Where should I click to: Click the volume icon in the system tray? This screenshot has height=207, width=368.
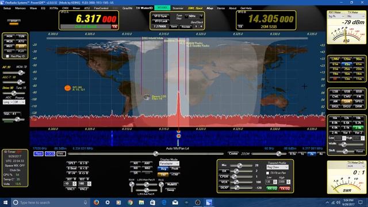click(338, 202)
